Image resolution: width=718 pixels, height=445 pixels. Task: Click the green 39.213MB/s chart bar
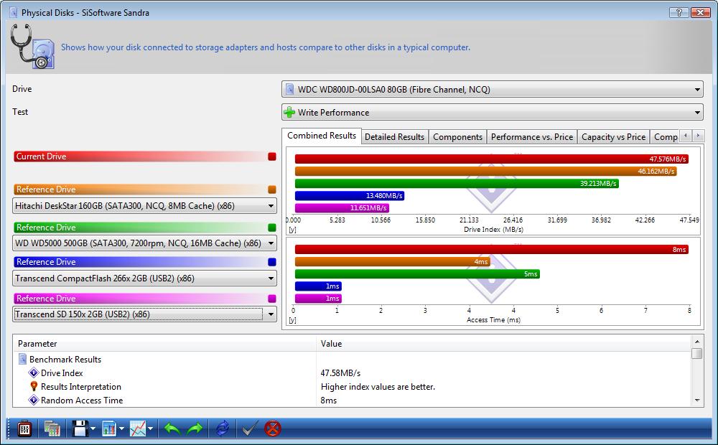457,184
